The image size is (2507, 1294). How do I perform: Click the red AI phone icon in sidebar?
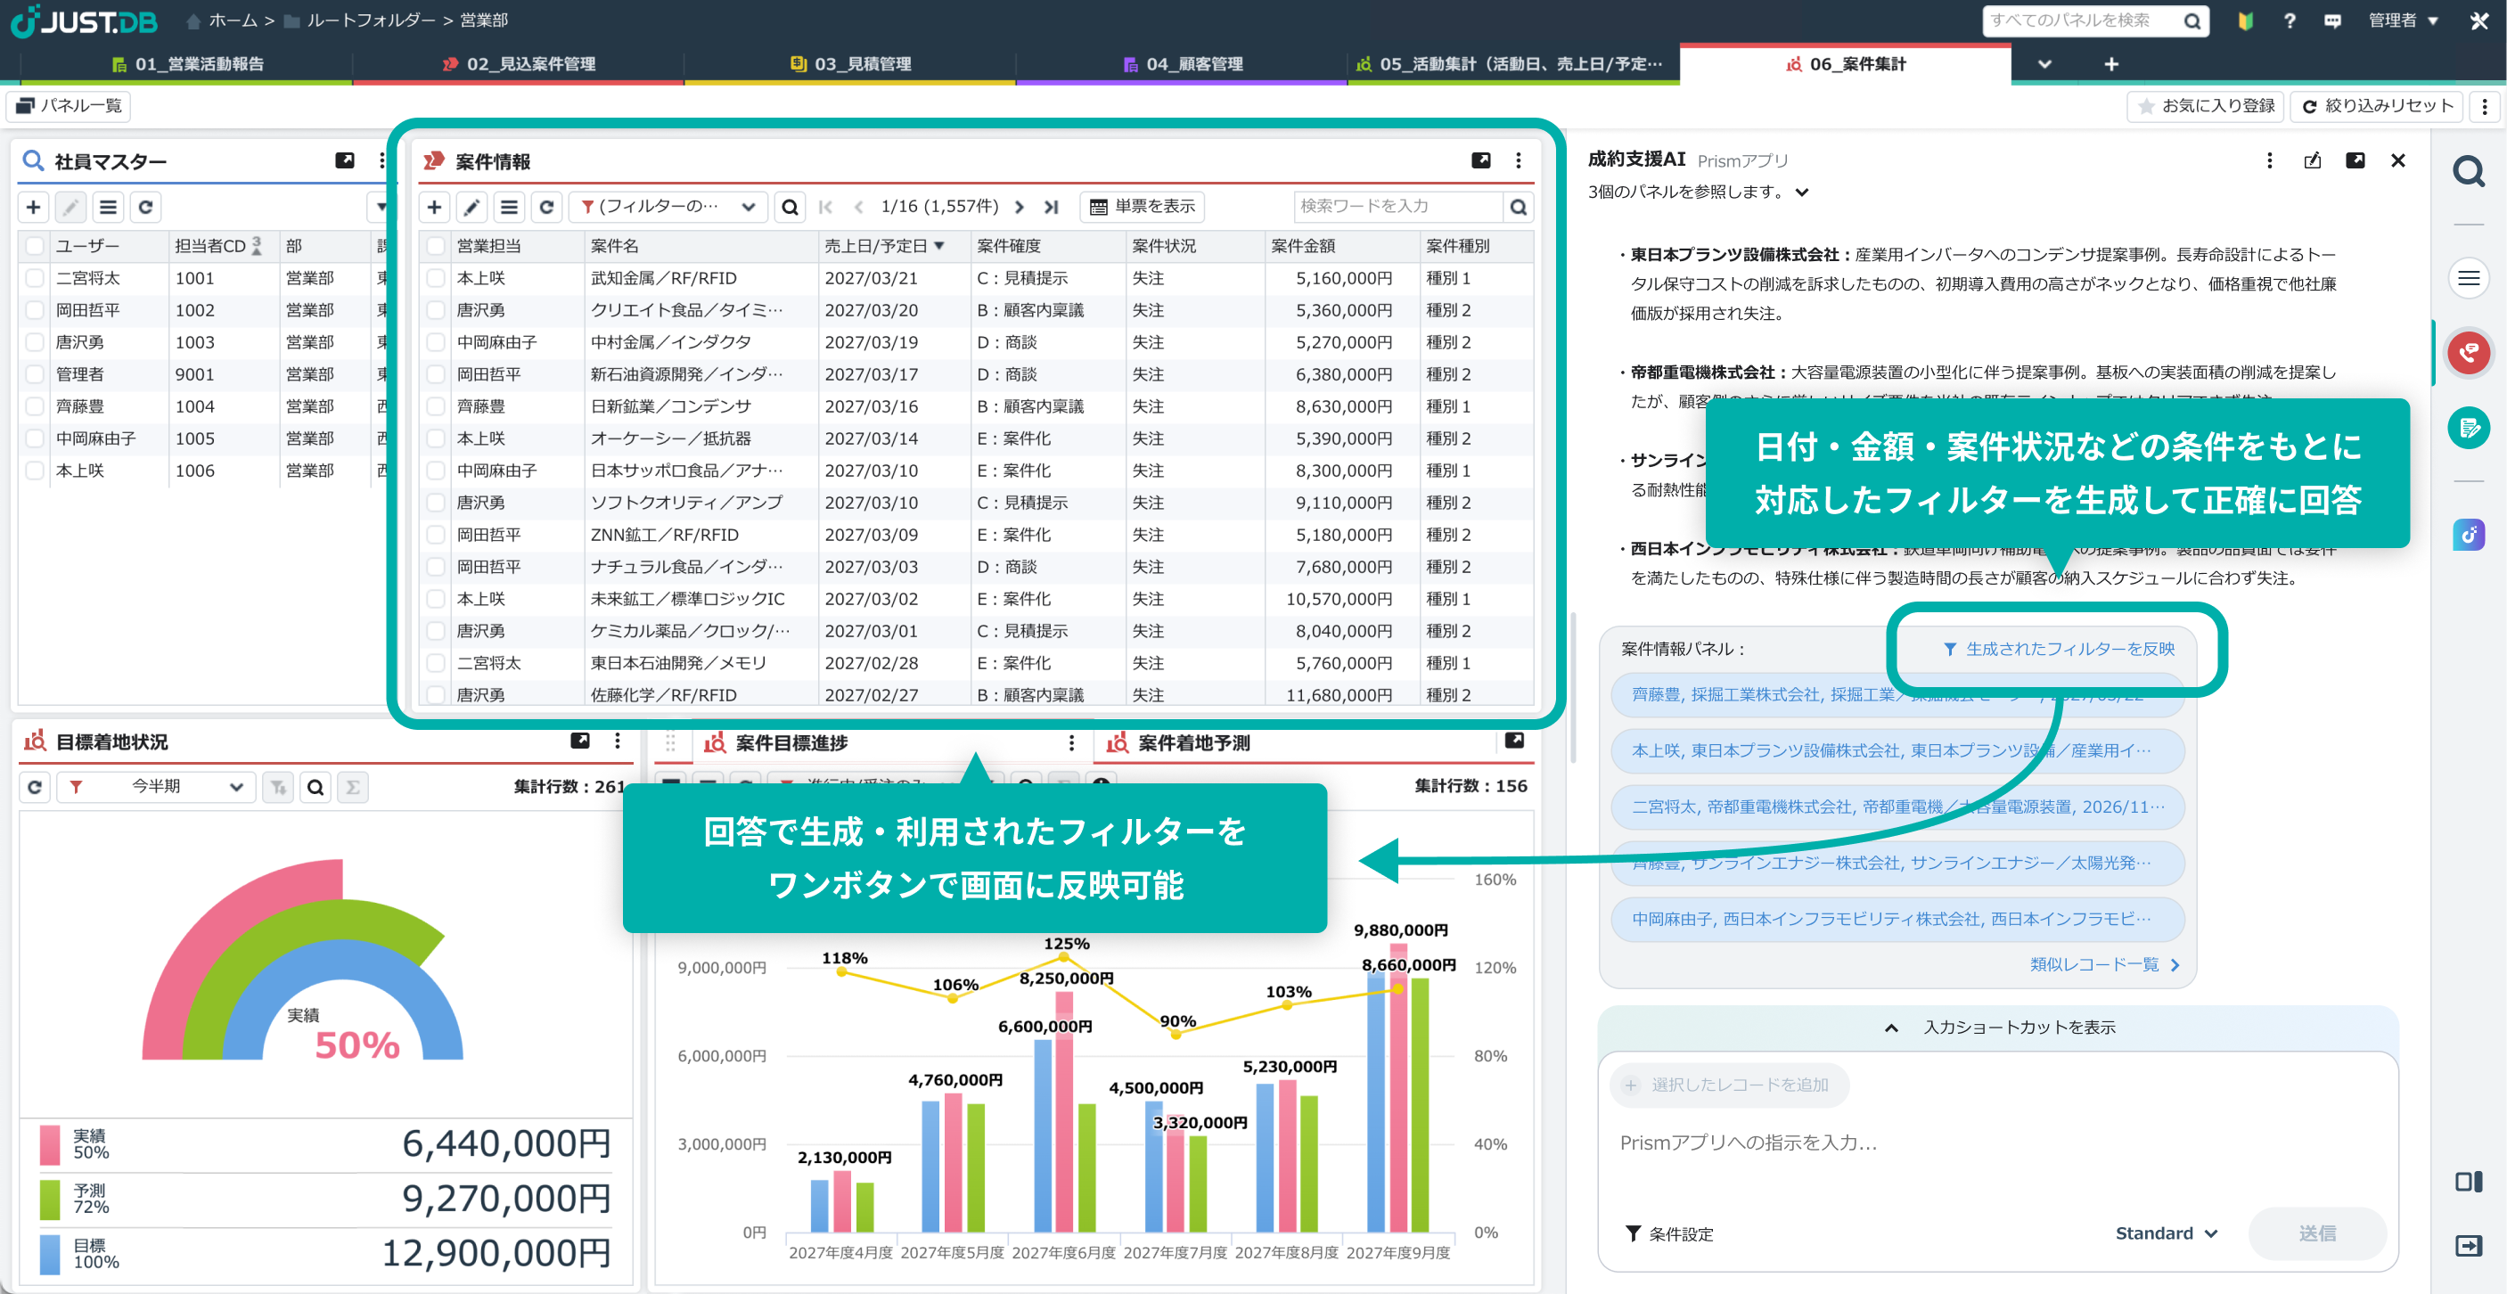tap(2469, 353)
